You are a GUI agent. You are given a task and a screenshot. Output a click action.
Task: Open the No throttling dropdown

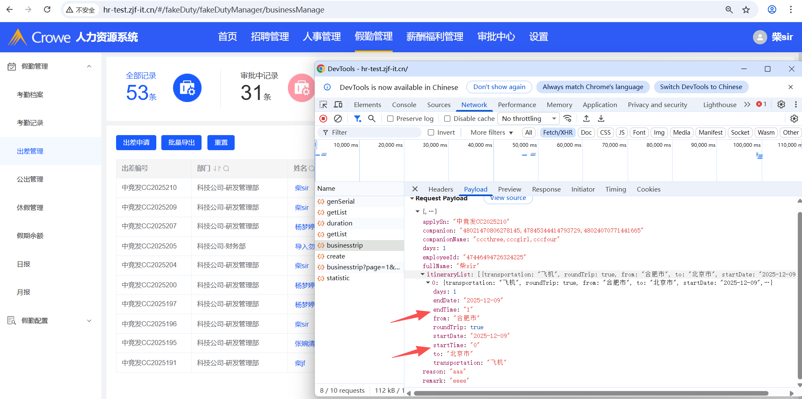(528, 119)
